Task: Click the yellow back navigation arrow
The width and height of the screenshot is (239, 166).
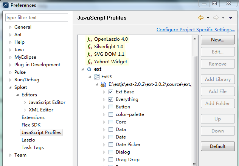Action: (x=201, y=18)
